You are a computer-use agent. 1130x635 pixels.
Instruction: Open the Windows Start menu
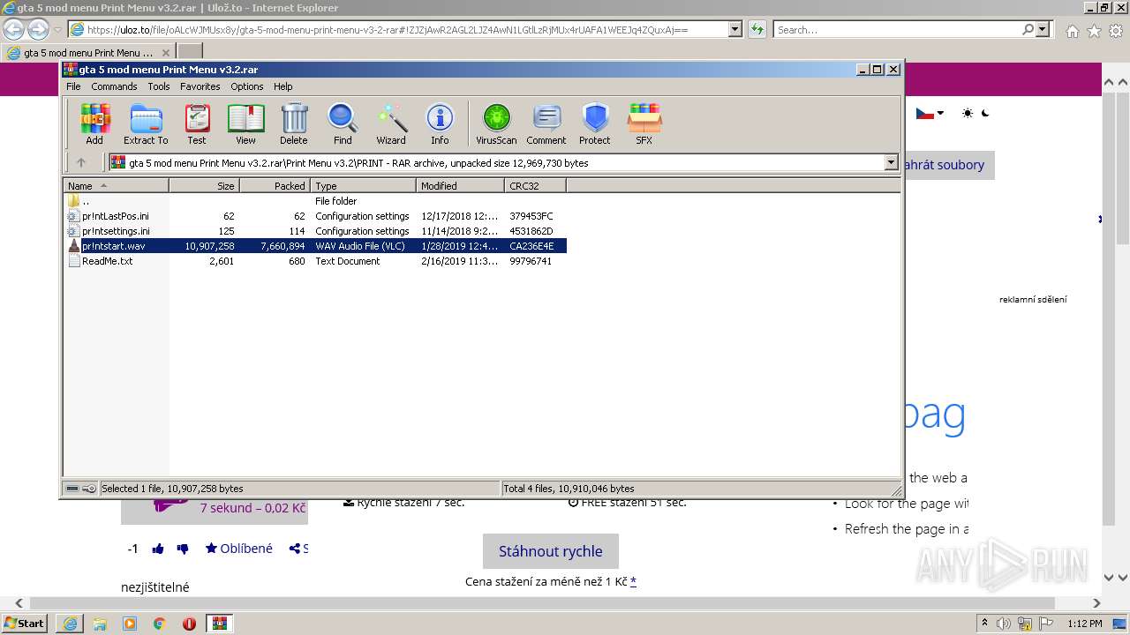tap(25, 623)
